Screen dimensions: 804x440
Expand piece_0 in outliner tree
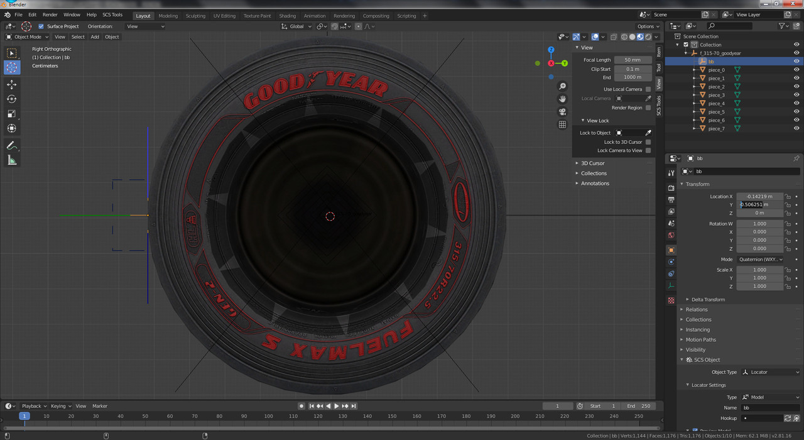coord(694,70)
